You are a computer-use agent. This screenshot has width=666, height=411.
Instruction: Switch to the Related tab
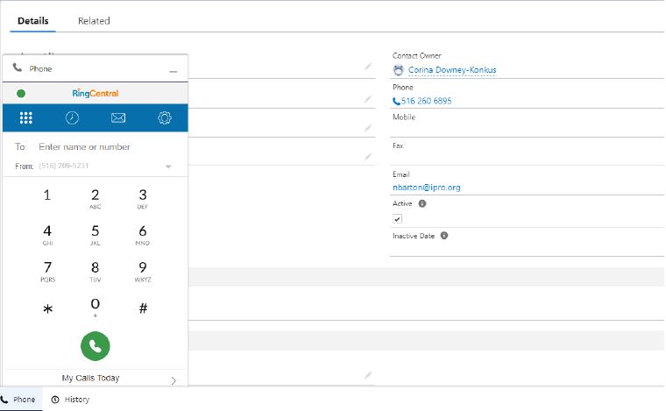tap(94, 21)
